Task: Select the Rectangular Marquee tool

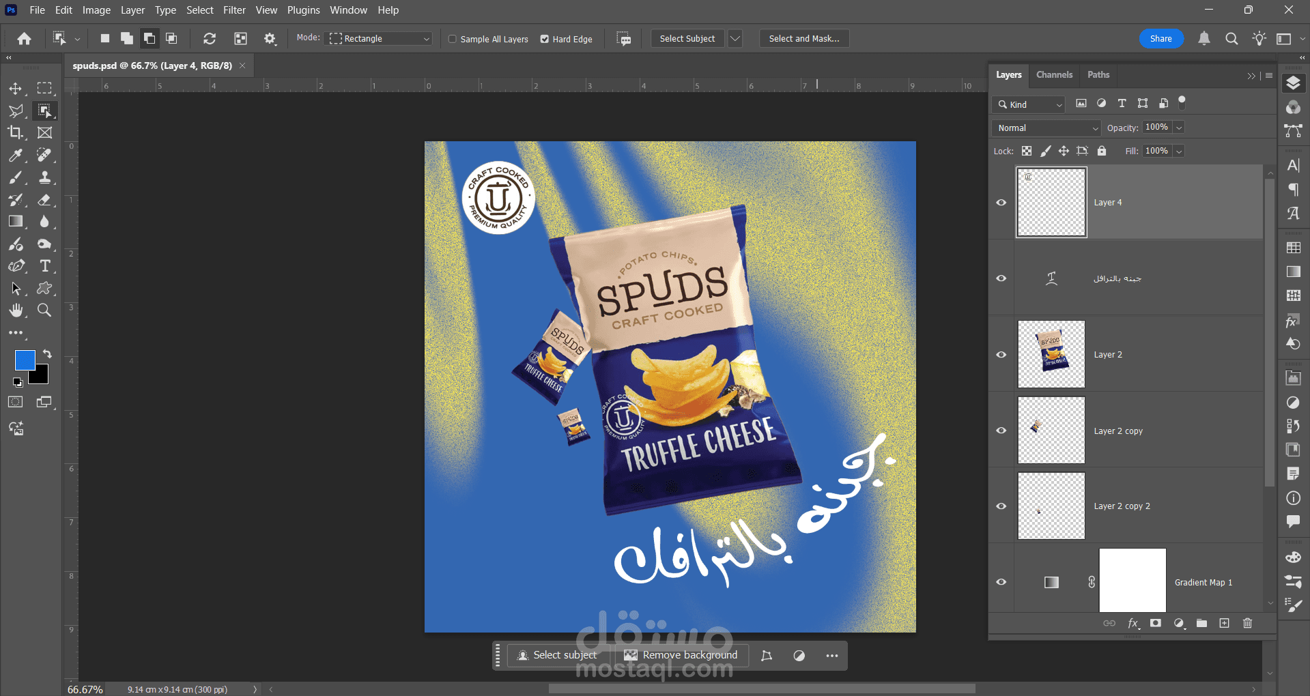Action: pyautogui.click(x=44, y=89)
